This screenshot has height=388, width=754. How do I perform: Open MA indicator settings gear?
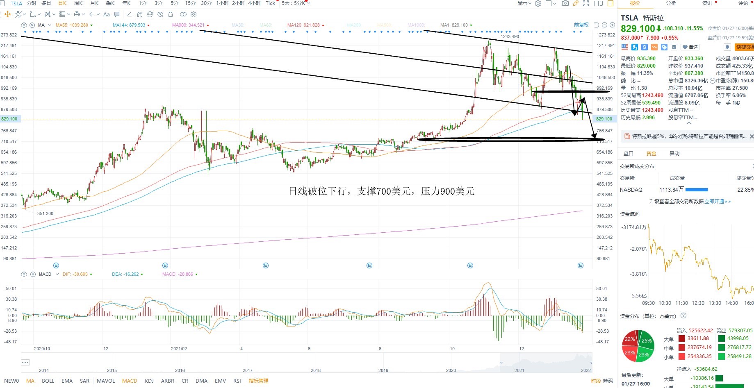(x=24, y=25)
